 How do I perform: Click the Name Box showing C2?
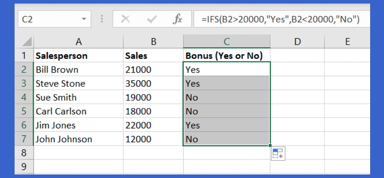[54, 19]
